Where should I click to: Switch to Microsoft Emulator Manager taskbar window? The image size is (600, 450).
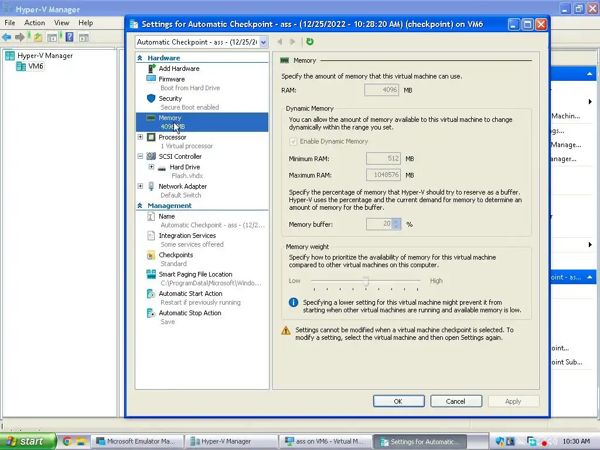click(137, 441)
